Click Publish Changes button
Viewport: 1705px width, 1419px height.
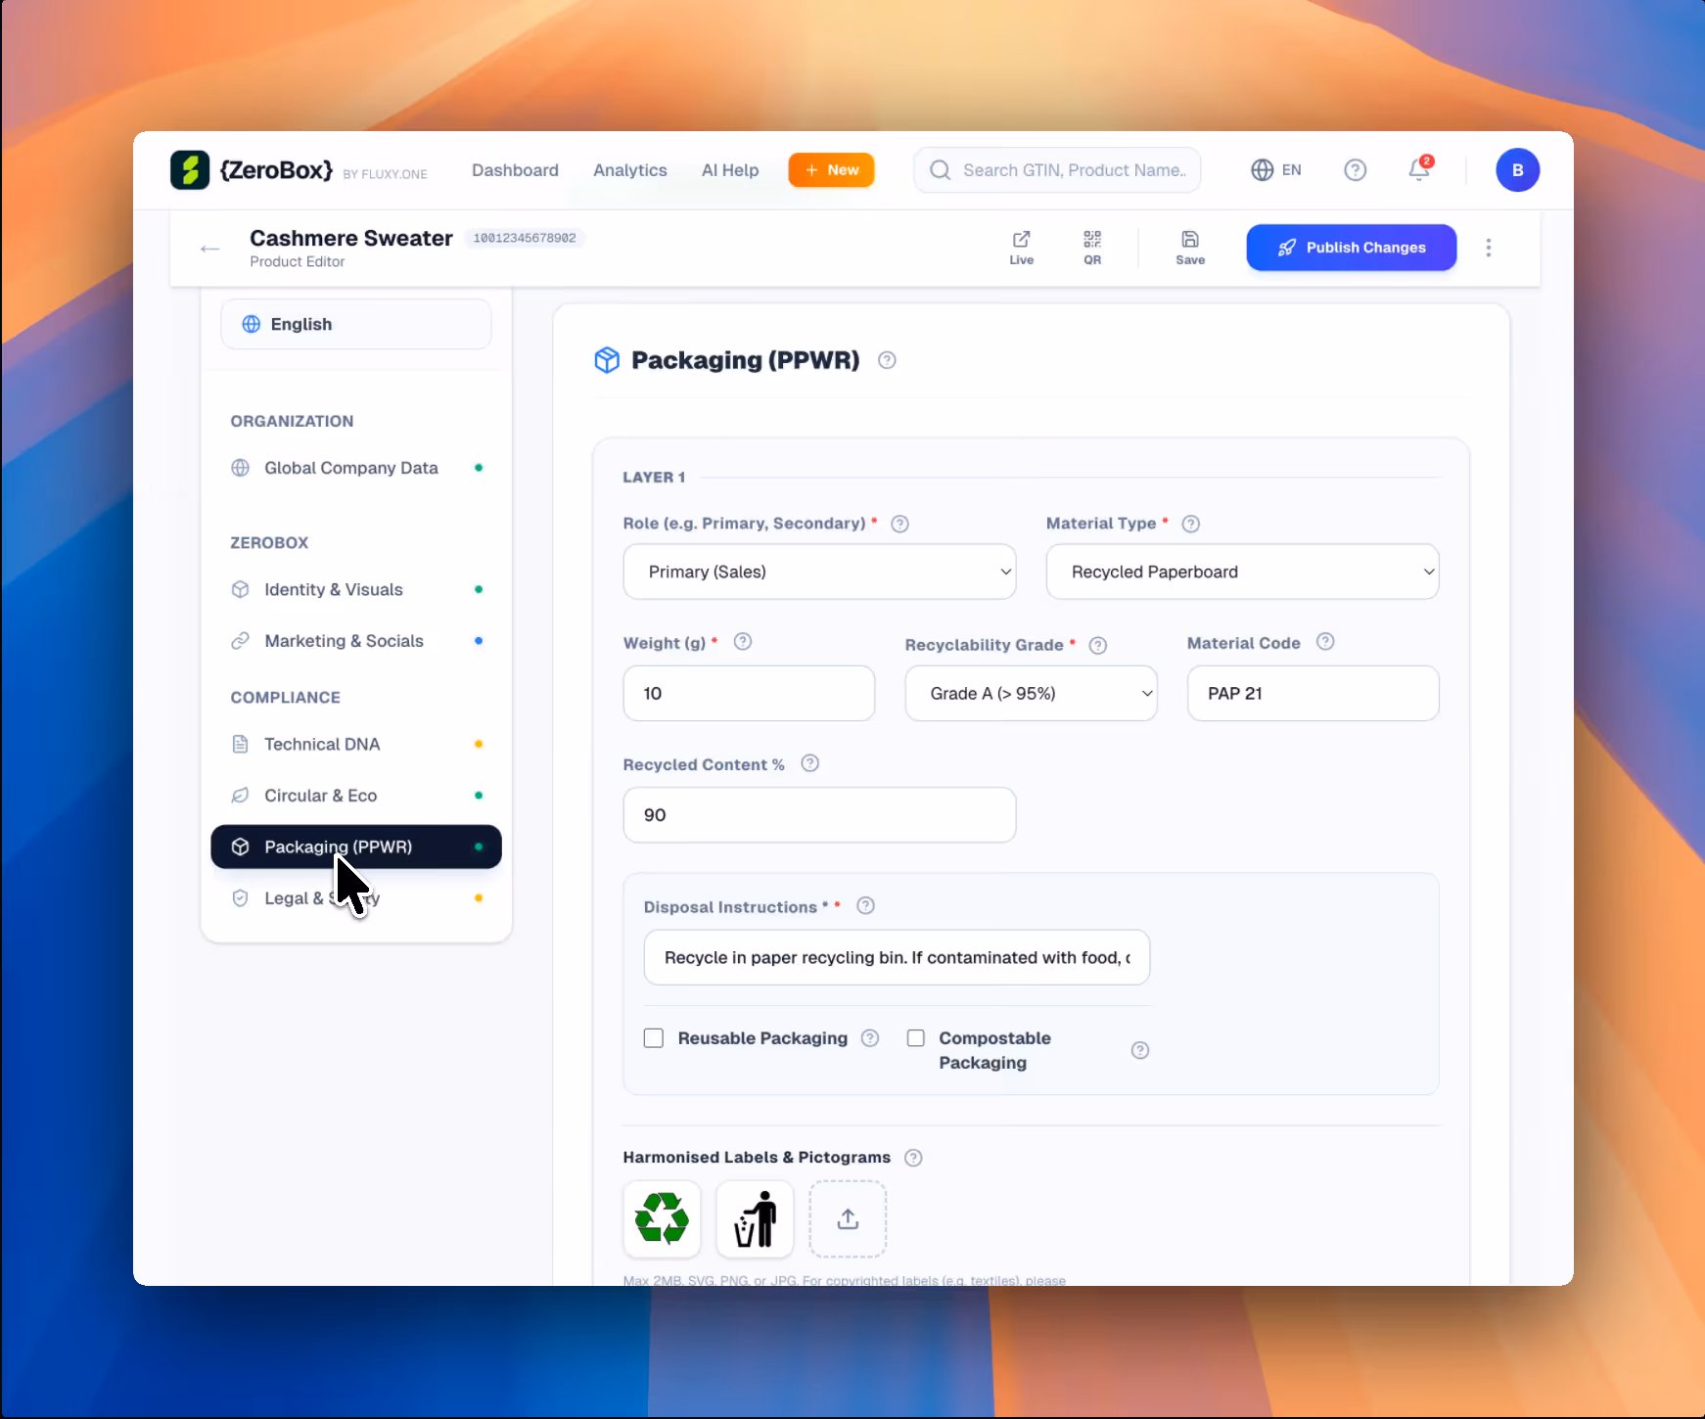pos(1351,248)
